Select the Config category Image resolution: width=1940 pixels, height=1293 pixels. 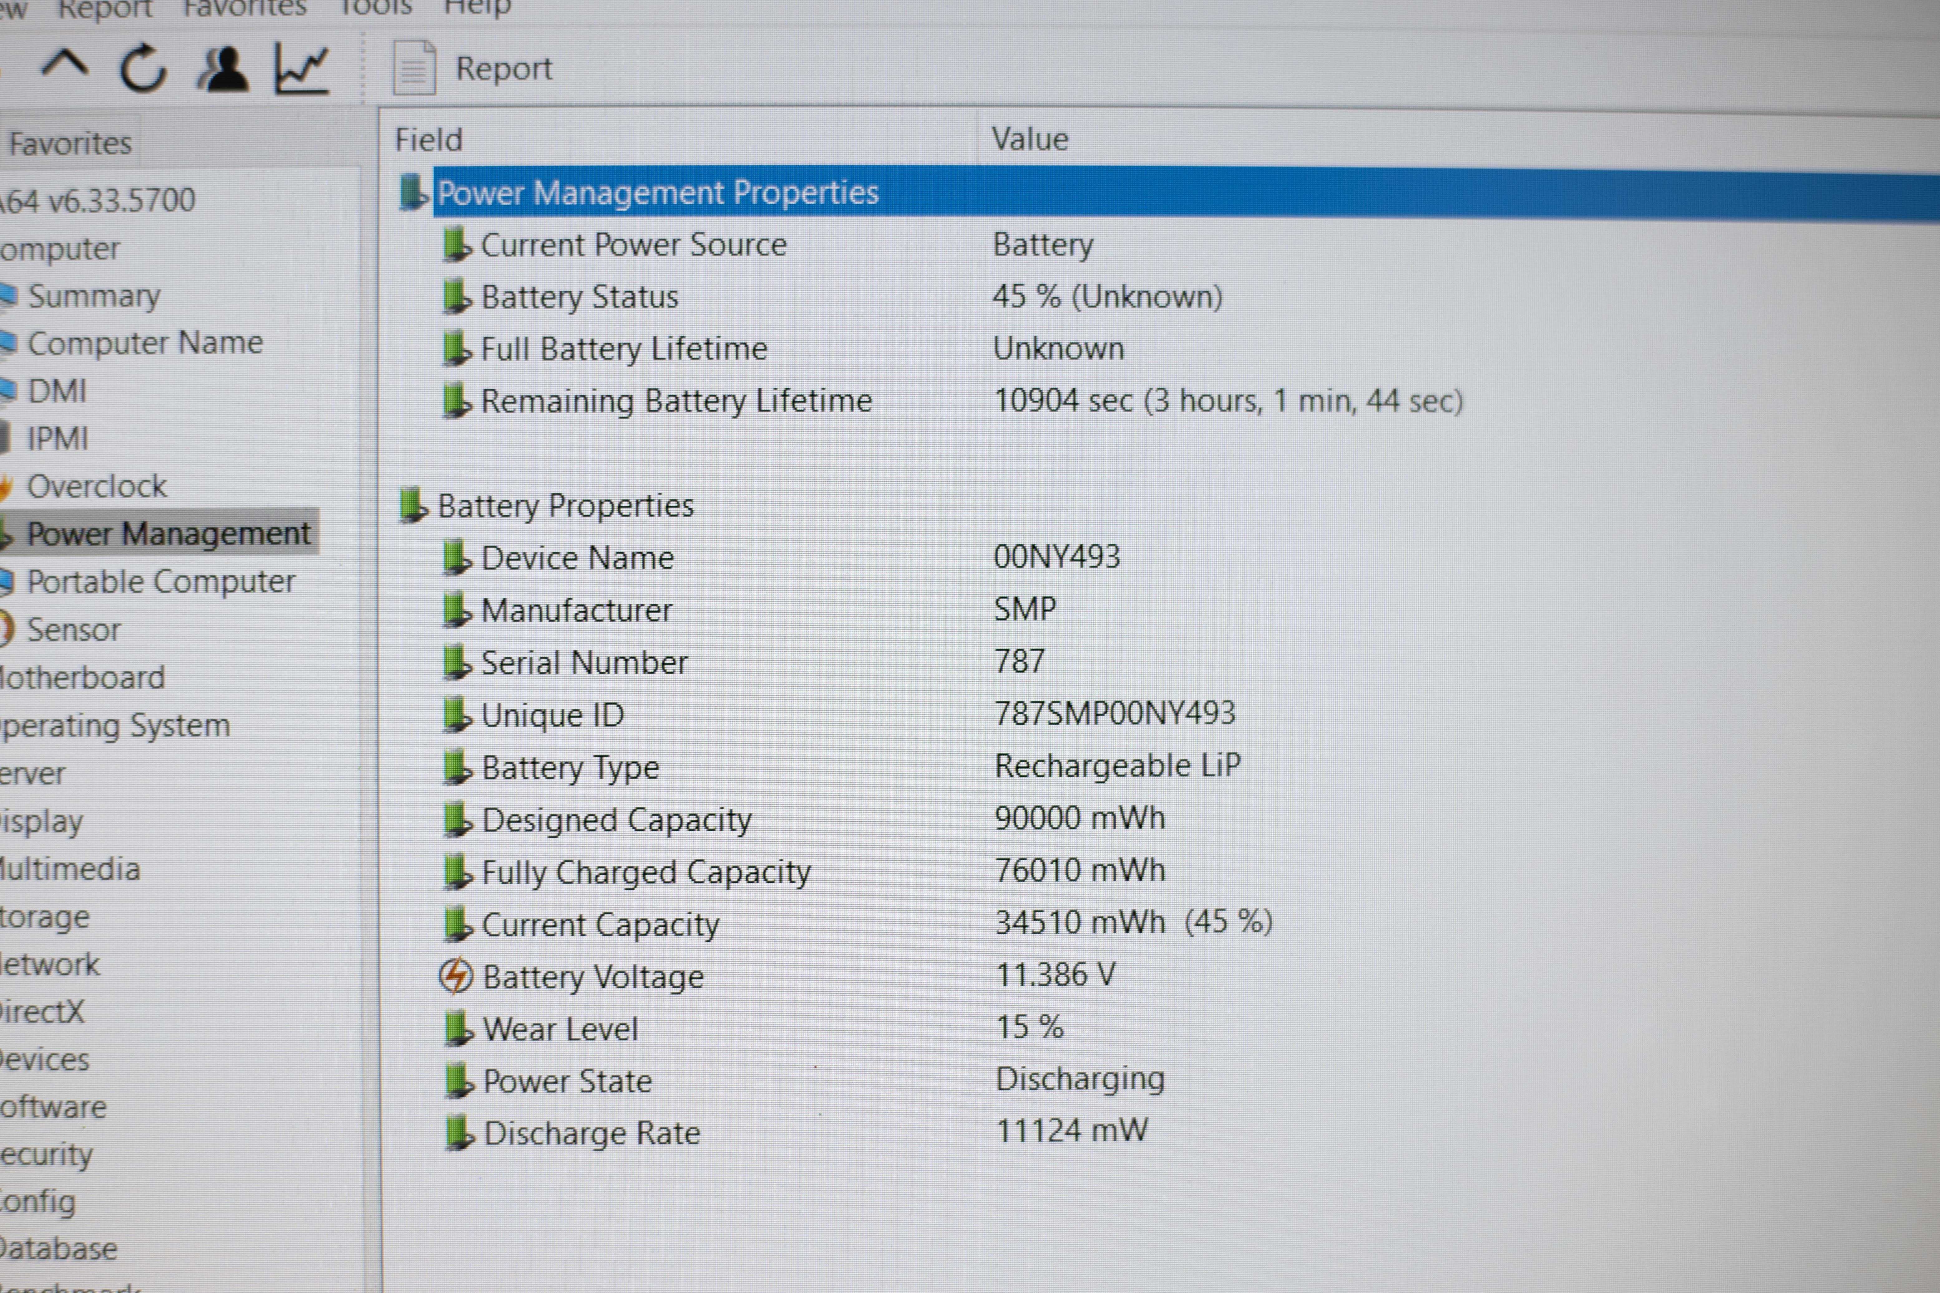coord(38,1202)
